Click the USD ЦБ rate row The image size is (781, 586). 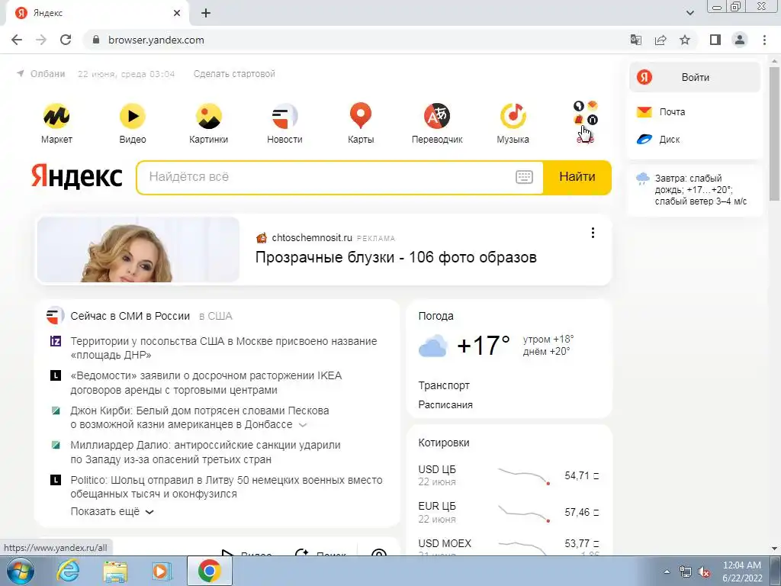(x=509, y=475)
